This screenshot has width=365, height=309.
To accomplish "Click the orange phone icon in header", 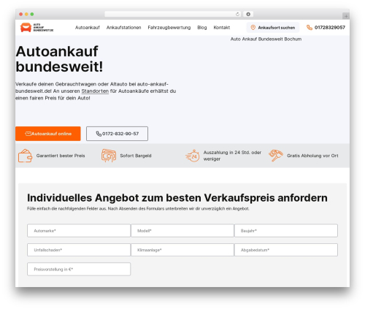I will click(x=310, y=28).
